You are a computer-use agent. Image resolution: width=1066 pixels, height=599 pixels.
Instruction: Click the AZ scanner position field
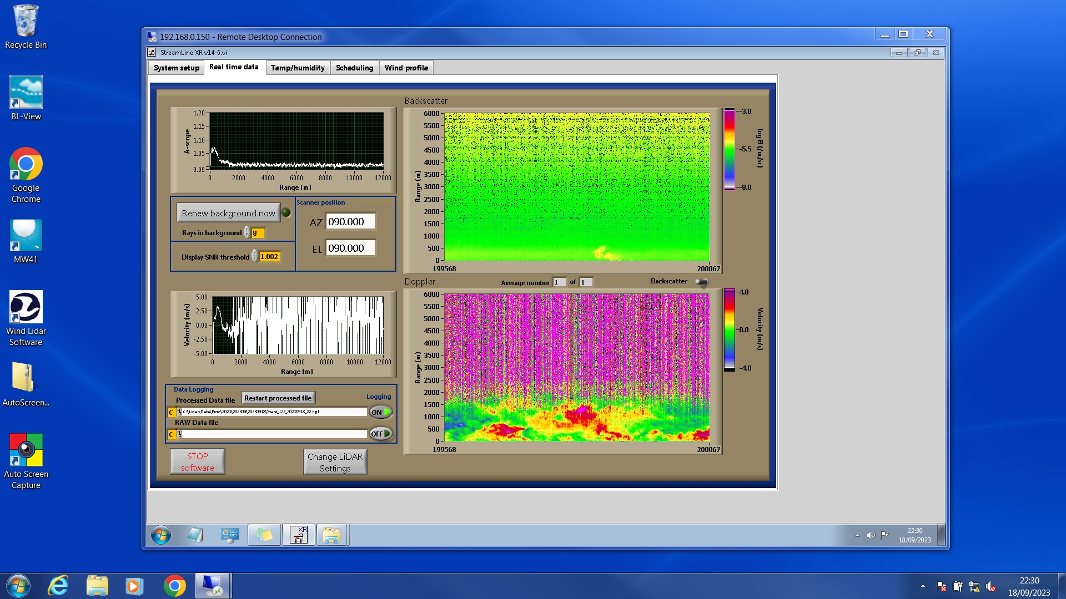(x=350, y=222)
